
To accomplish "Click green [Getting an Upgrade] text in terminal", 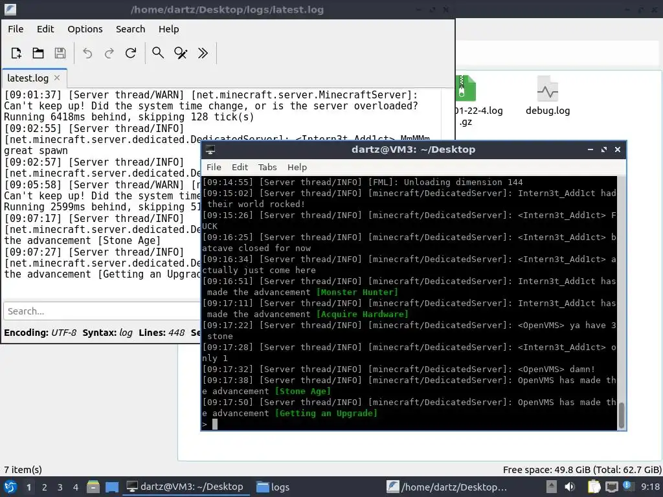I will coord(326,413).
